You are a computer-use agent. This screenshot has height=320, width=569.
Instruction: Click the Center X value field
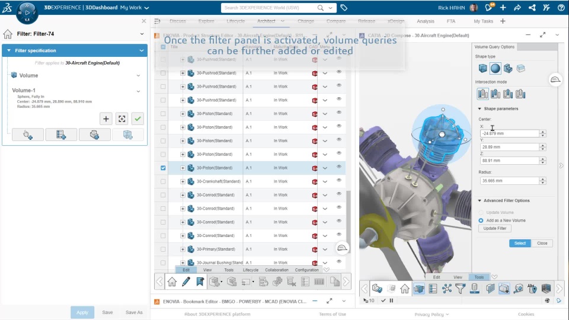coord(510,133)
